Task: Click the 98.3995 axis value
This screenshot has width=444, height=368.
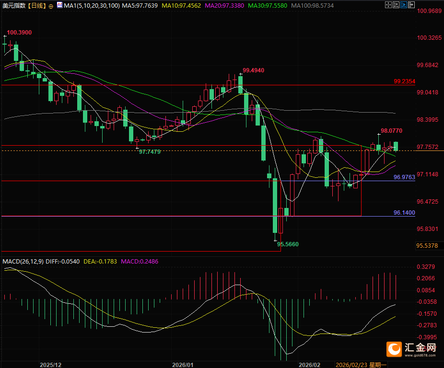Action: (428, 120)
